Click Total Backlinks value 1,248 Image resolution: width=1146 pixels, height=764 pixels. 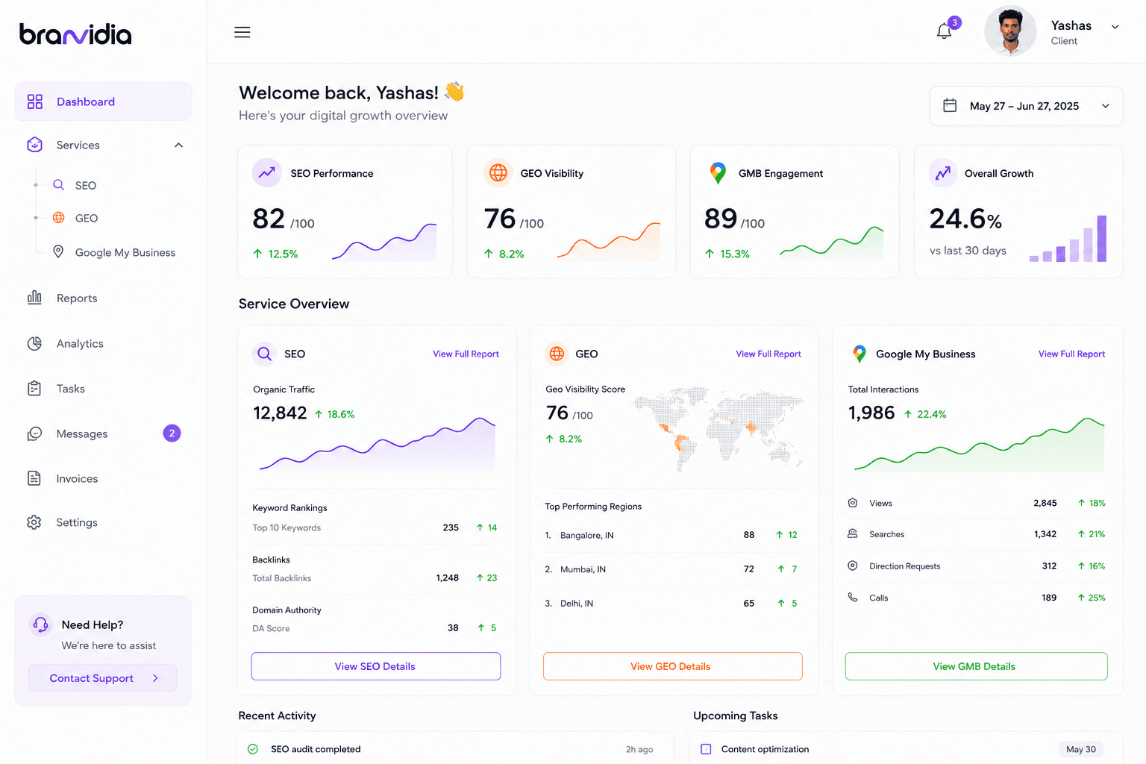point(448,577)
